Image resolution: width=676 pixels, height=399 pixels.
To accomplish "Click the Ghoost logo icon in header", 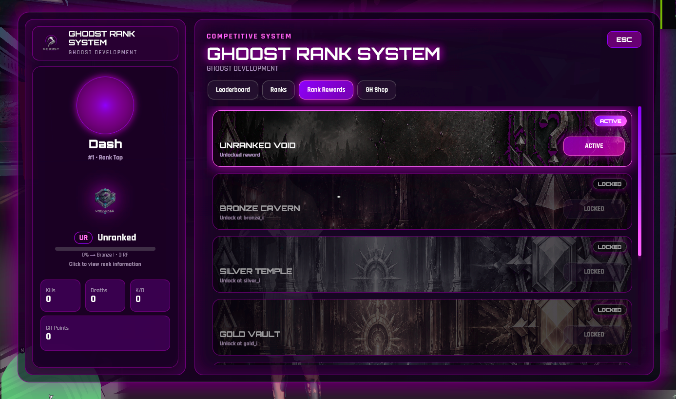I will 51,42.
